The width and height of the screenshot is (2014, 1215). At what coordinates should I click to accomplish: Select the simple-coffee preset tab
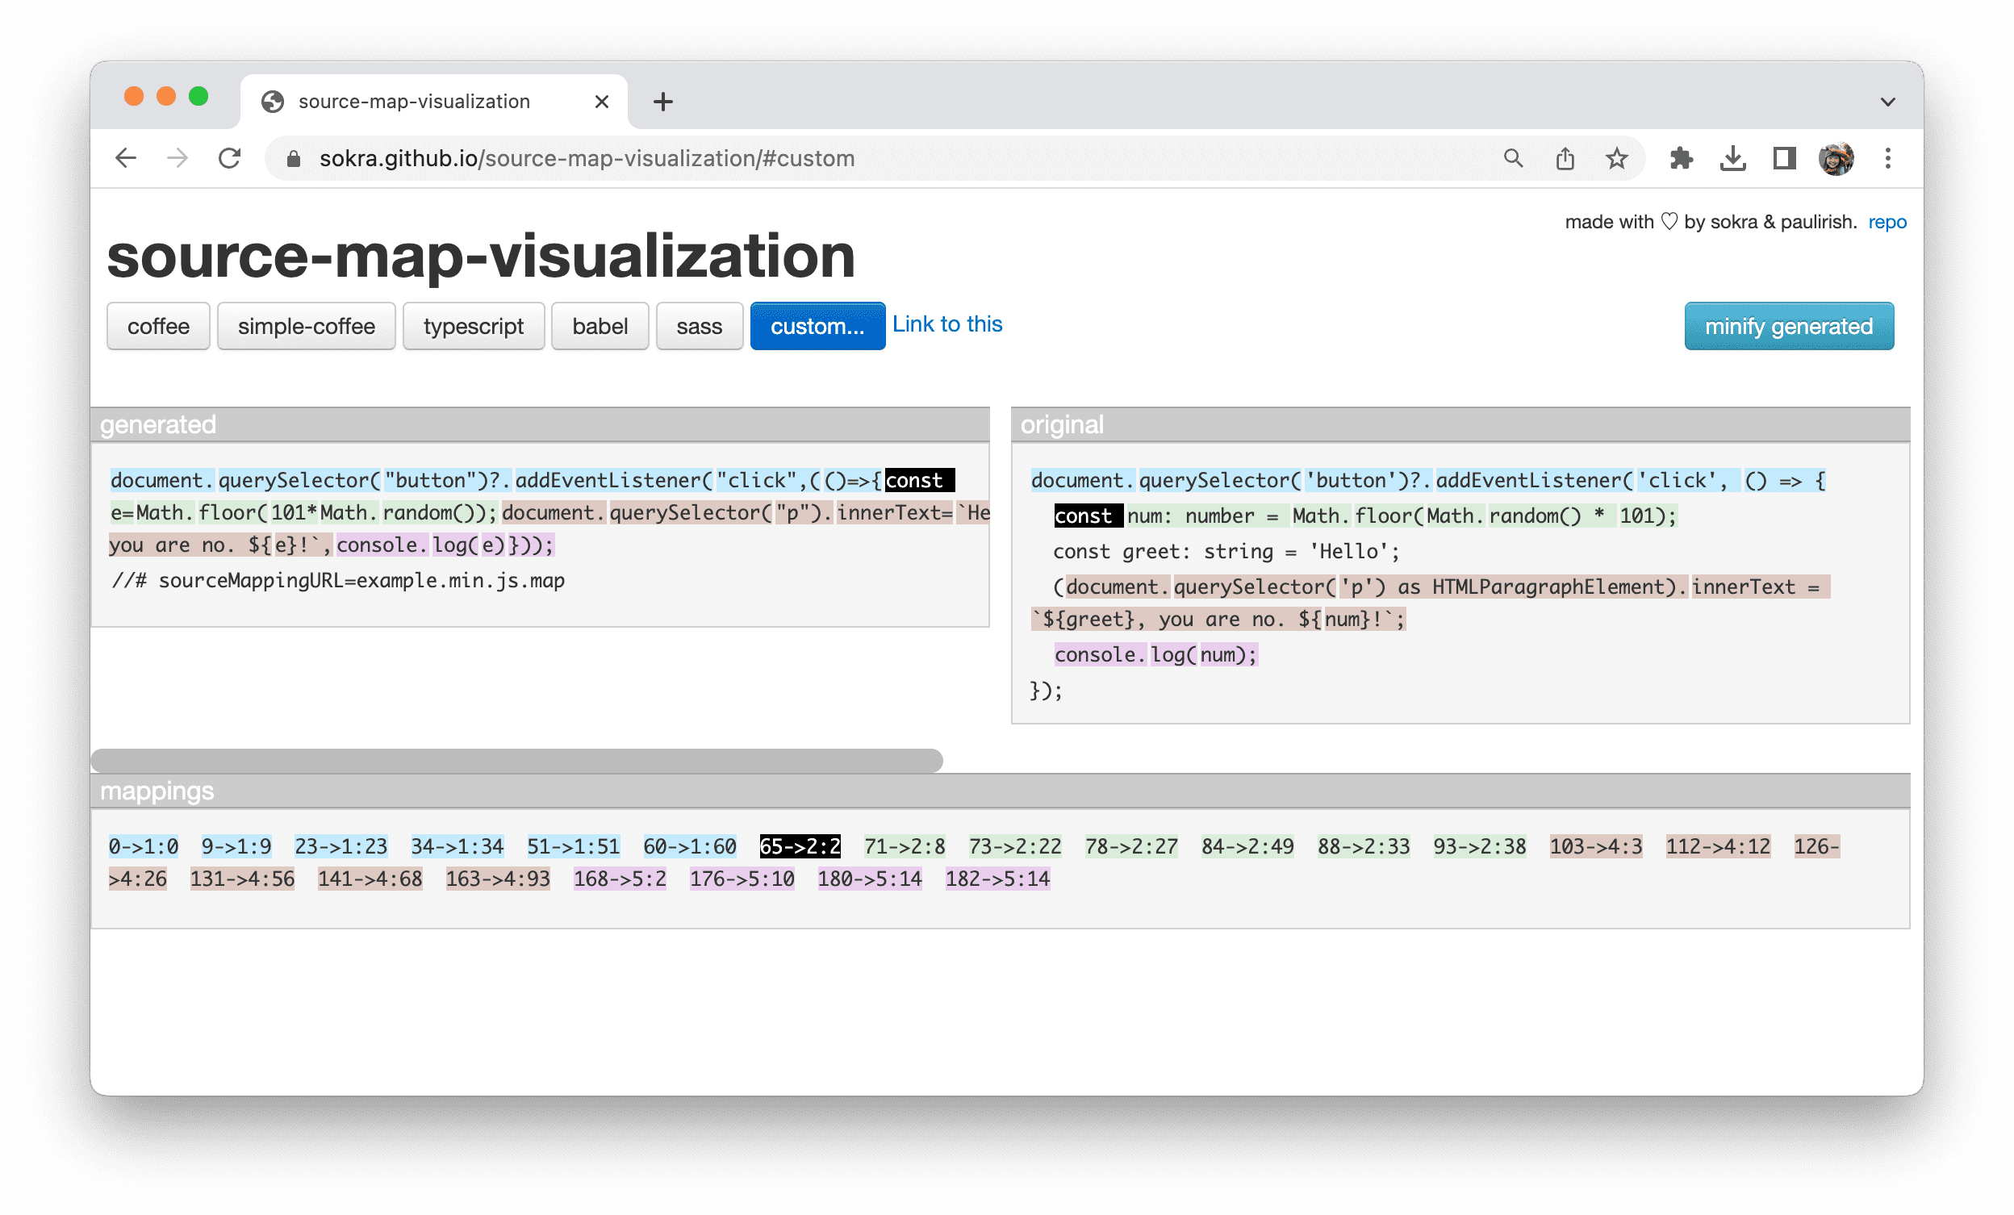click(307, 325)
